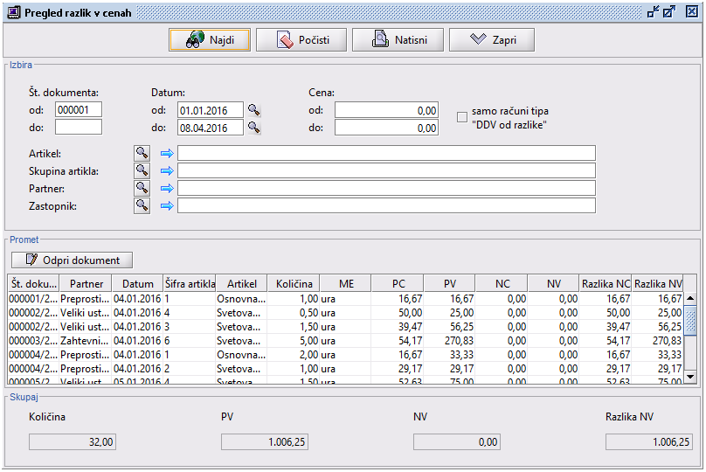The width and height of the screenshot is (706, 472).
Task: Close the form with Zapri button
Action: click(x=491, y=40)
